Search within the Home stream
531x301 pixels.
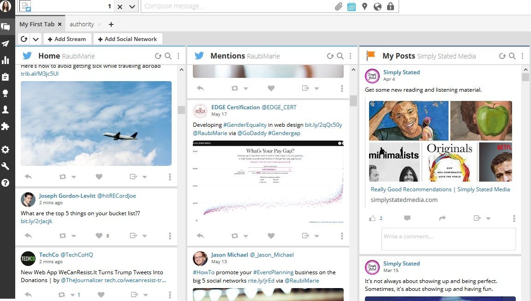pos(168,56)
